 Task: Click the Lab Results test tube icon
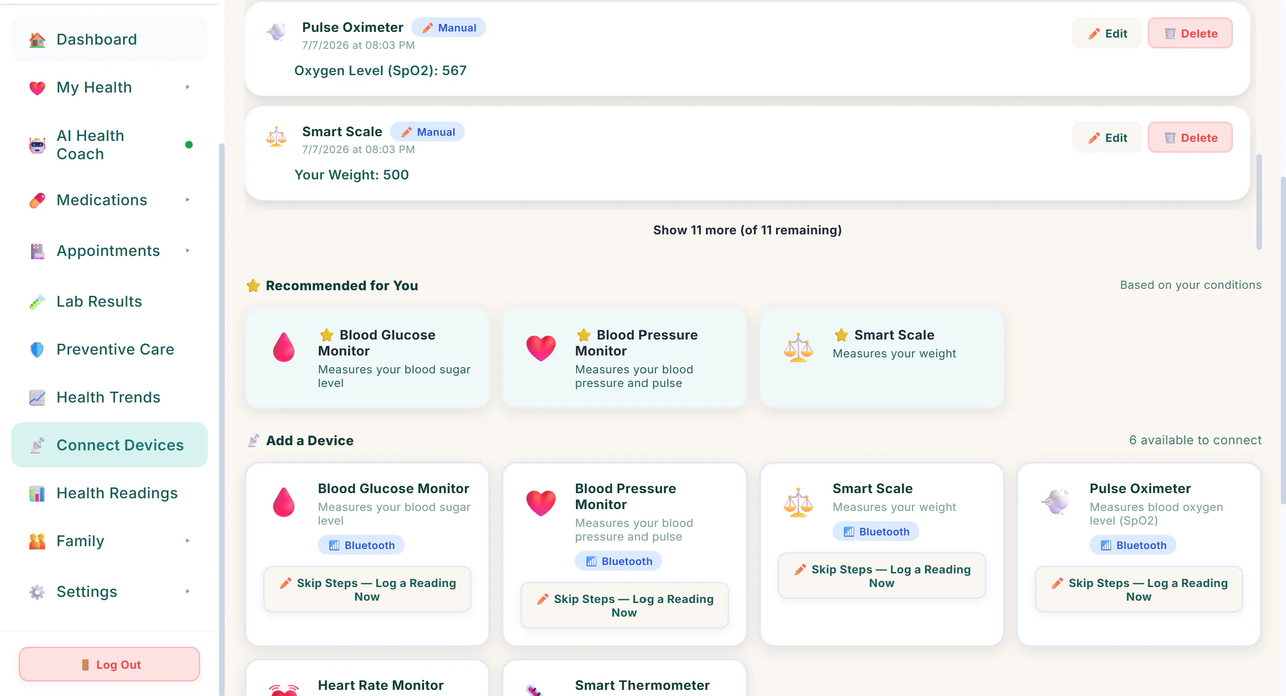click(x=37, y=302)
